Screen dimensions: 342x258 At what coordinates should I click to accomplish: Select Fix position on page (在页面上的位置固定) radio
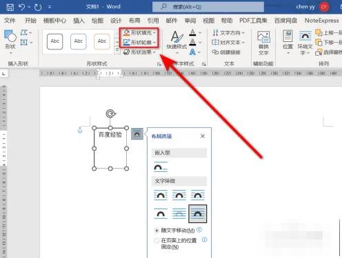pyautogui.click(x=157, y=241)
